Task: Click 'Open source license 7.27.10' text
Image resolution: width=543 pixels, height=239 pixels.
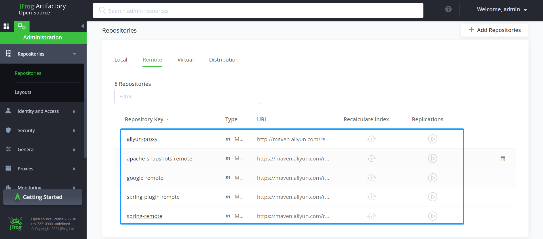Action: pos(54,219)
